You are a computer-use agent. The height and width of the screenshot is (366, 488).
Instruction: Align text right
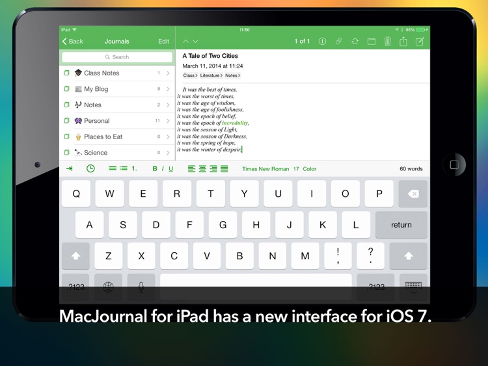coord(213,168)
